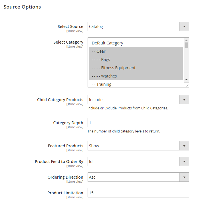This screenshot has width=200, height=200.
Task: Open the Select Source dropdown arrow
Action: pyautogui.click(x=184, y=26)
